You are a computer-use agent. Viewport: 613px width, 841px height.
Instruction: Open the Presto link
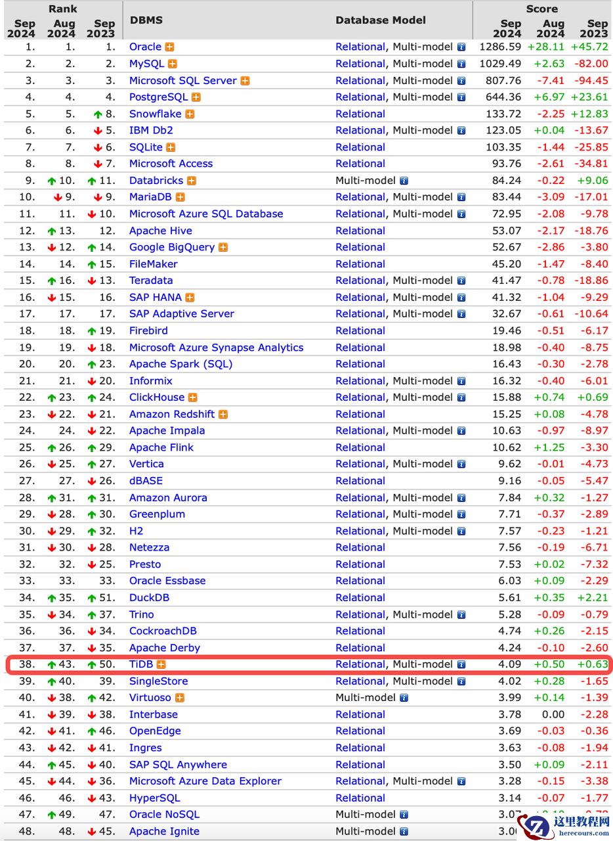click(x=145, y=564)
